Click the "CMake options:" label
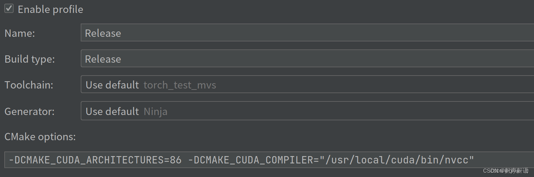The image size is (534, 177). coord(40,137)
